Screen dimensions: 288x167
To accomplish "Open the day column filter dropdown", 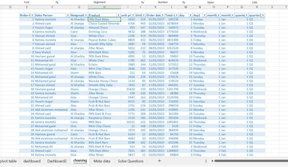I will (190, 15).
